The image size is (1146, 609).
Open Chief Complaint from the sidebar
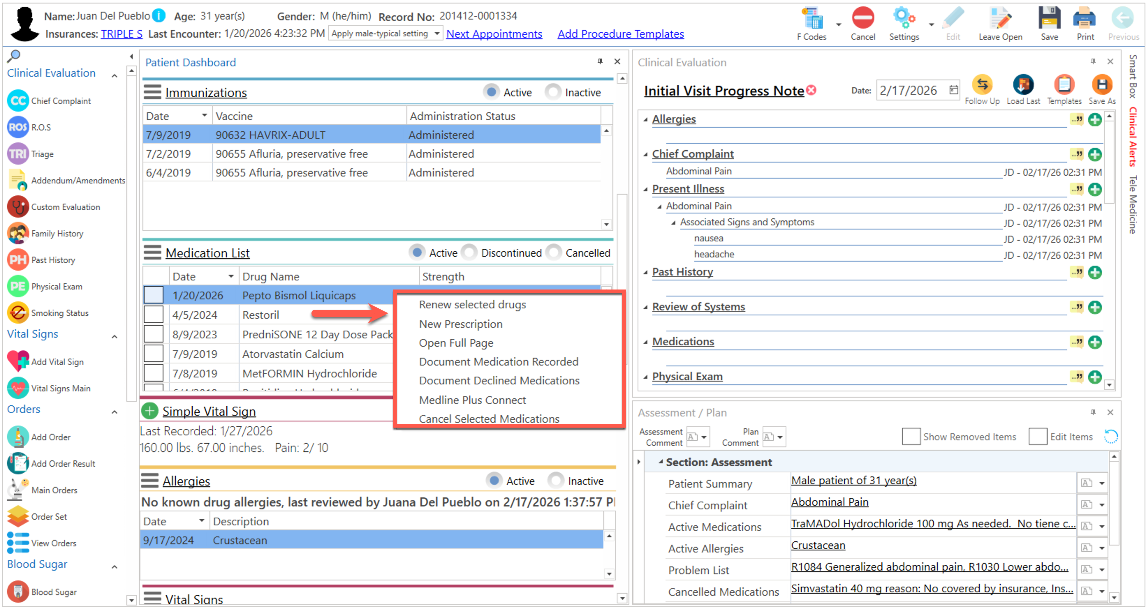(x=60, y=101)
